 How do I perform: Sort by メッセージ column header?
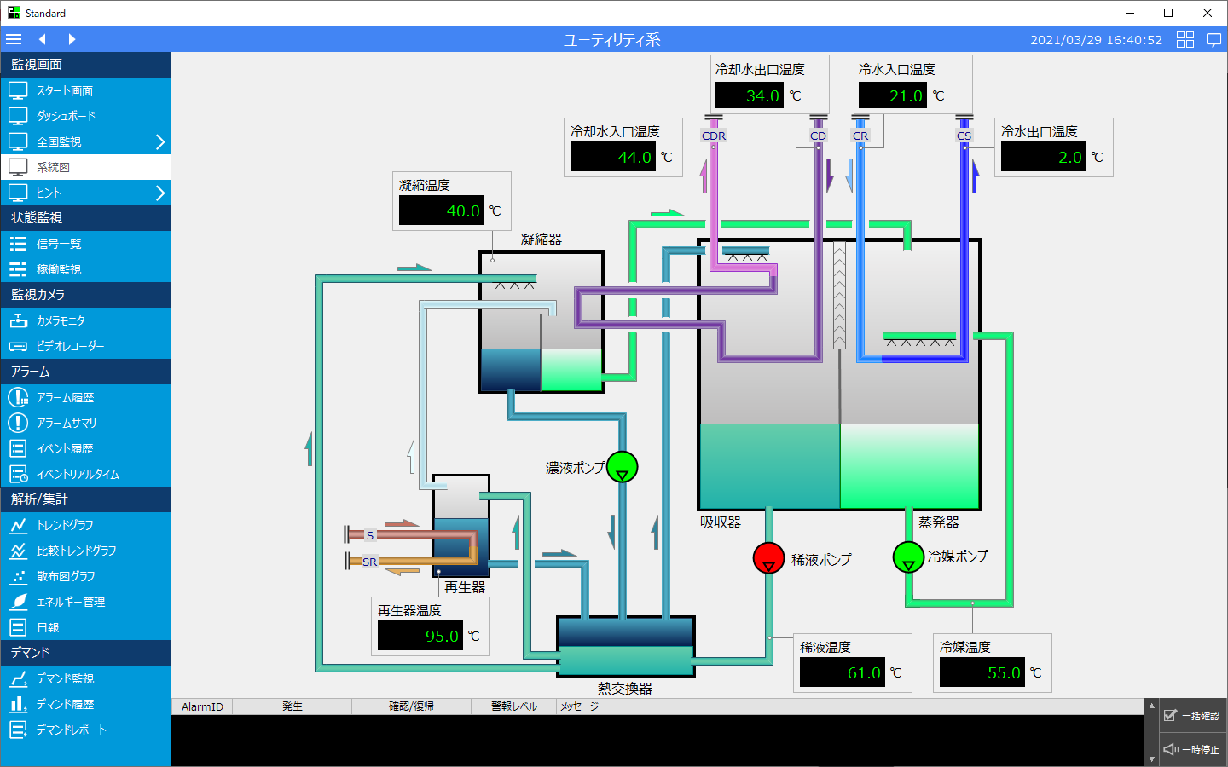[x=849, y=706]
